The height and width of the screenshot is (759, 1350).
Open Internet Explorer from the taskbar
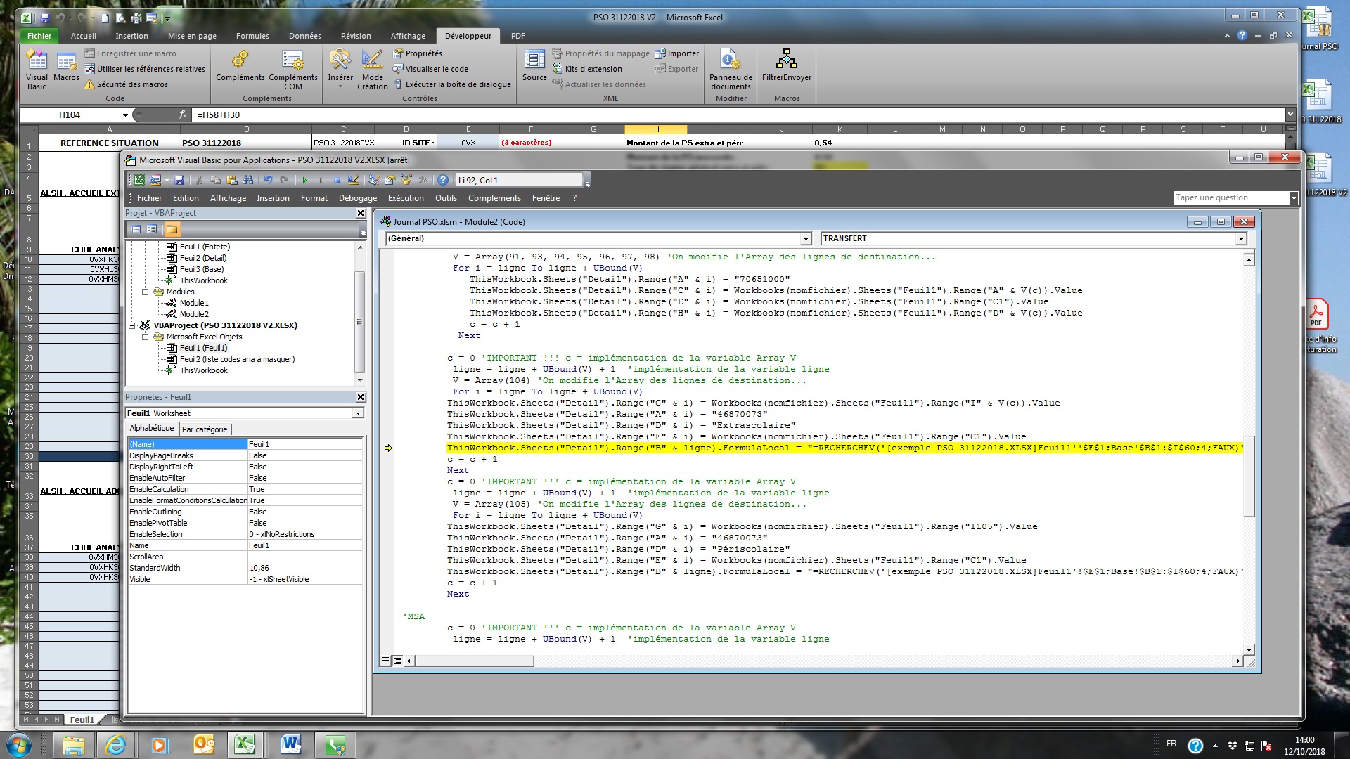pos(115,745)
